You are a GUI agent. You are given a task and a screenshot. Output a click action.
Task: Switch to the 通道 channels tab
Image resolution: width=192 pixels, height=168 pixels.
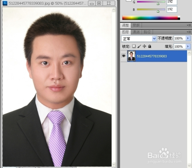136,32
